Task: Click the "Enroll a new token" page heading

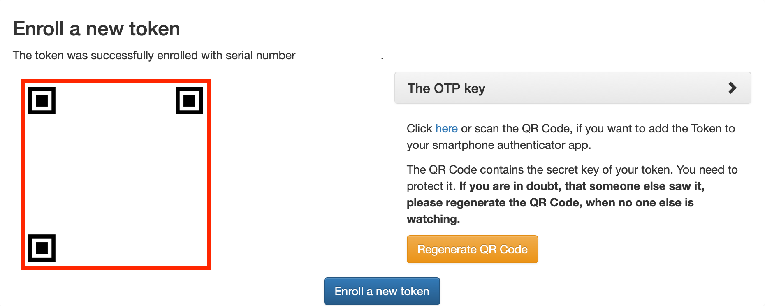Action: 97,29
